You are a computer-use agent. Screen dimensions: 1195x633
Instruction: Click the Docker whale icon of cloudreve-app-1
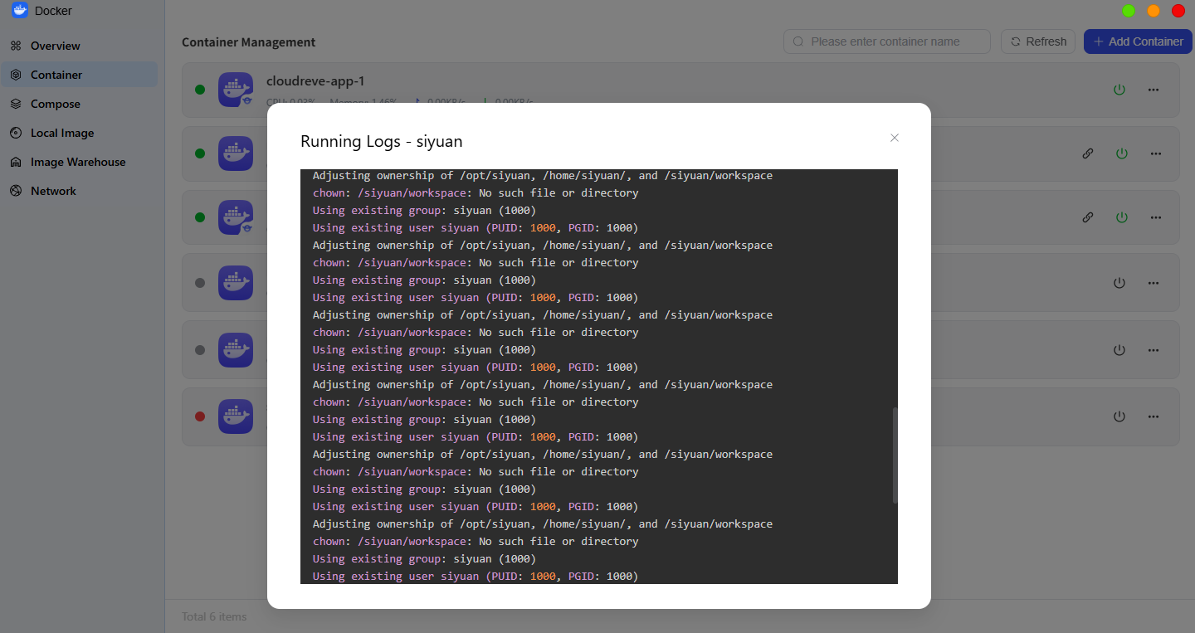(236, 90)
